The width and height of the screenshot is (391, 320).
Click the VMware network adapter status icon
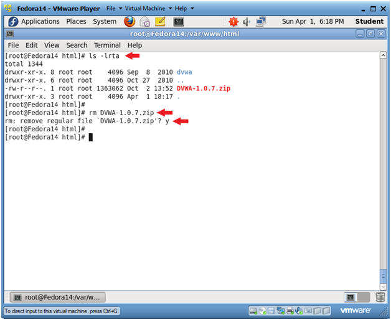pyautogui.click(x=281, y=311)
